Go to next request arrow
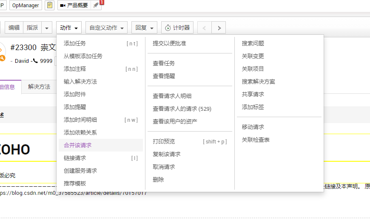Image resolution: width=370 pixels, height=219 pixels. point(219,28)
